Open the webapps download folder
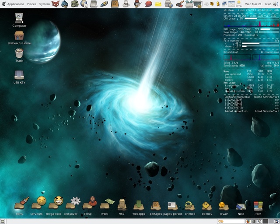 pos(139,204)
